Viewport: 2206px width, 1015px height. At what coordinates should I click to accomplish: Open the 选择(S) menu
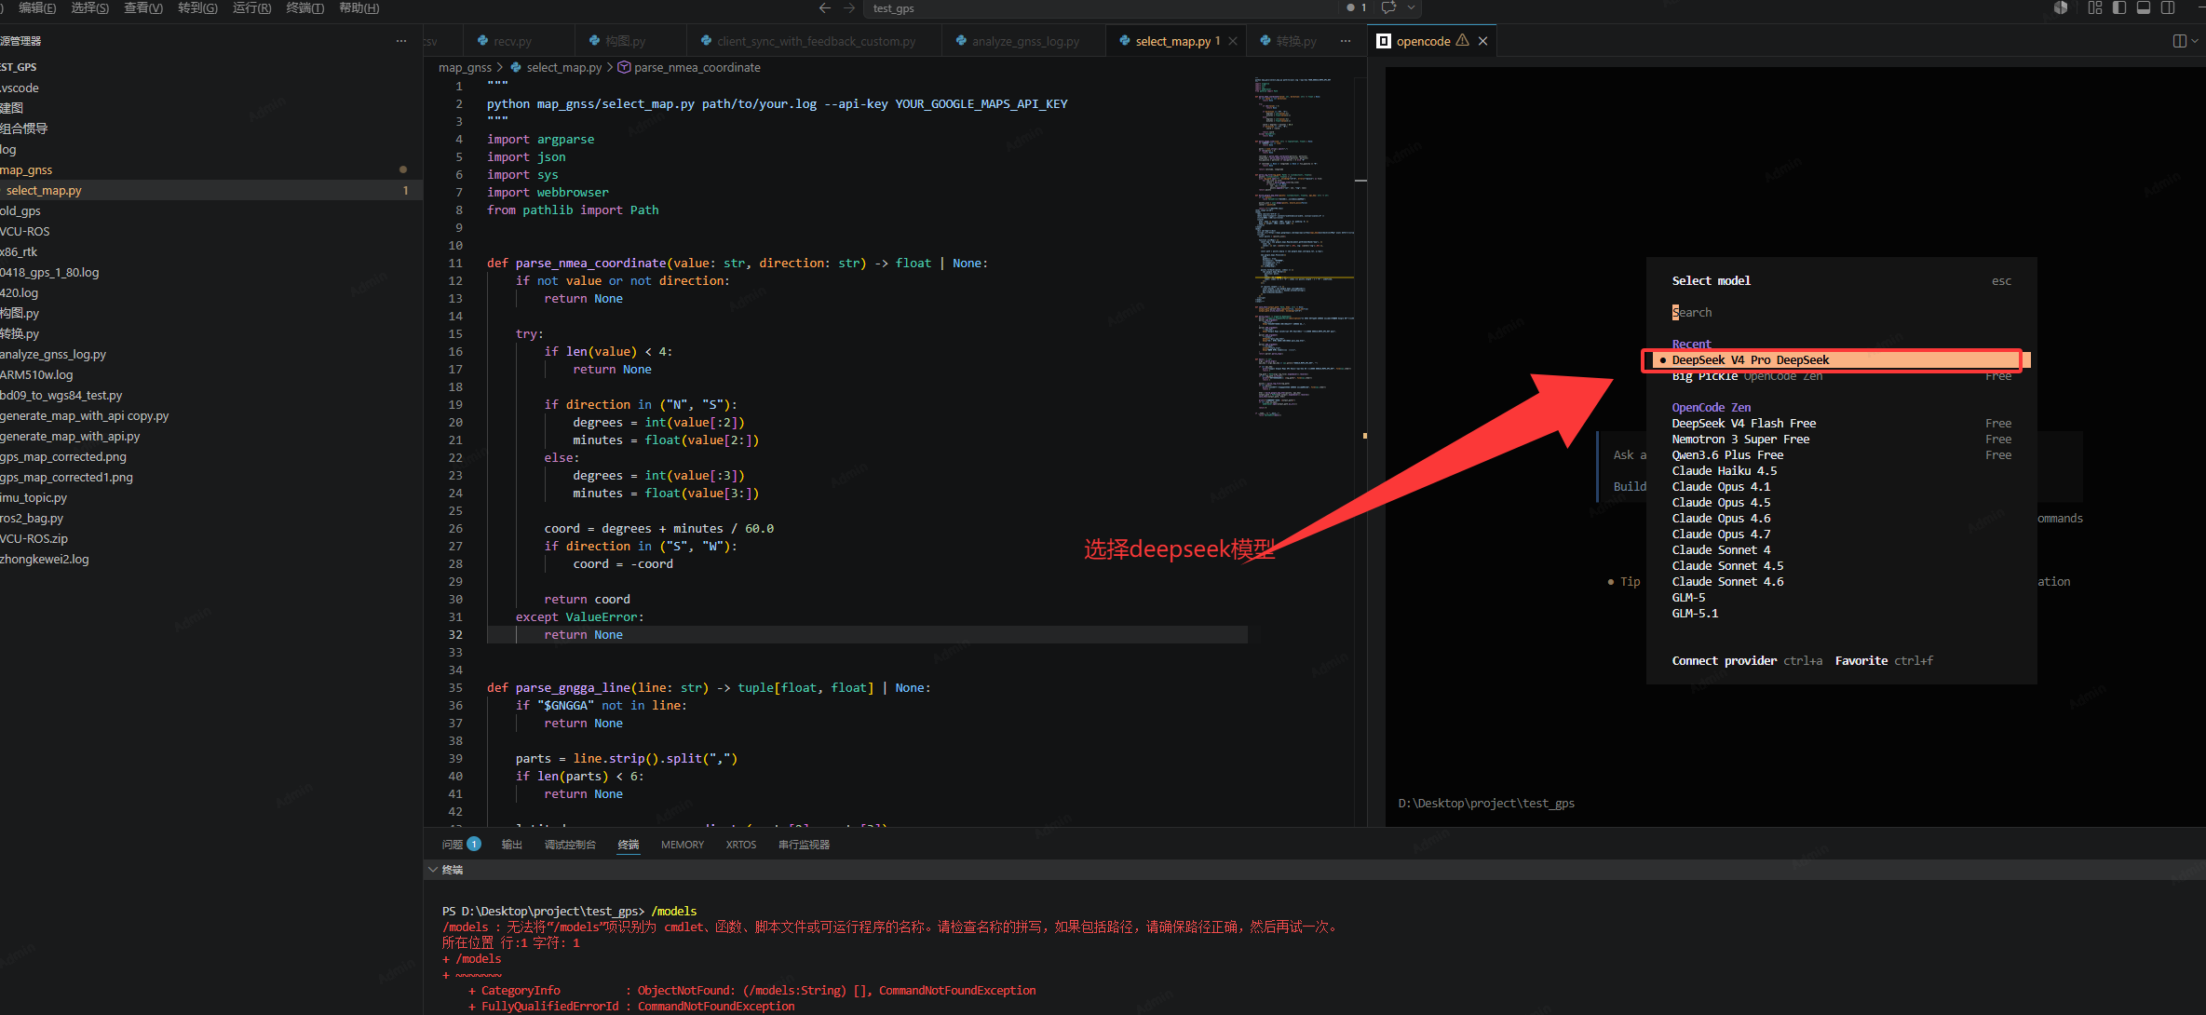click(90, 7)
